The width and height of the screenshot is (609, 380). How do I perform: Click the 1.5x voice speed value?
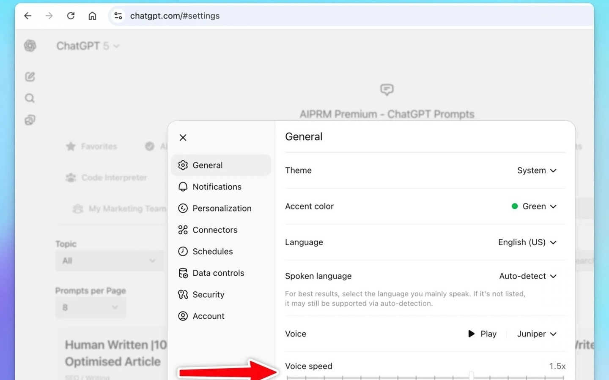point(557,366)
